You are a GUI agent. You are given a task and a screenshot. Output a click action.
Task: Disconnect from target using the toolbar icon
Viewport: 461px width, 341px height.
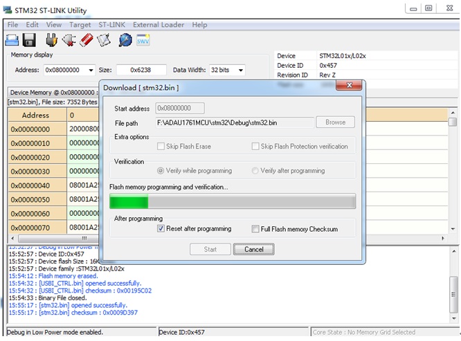coord(69,40)
